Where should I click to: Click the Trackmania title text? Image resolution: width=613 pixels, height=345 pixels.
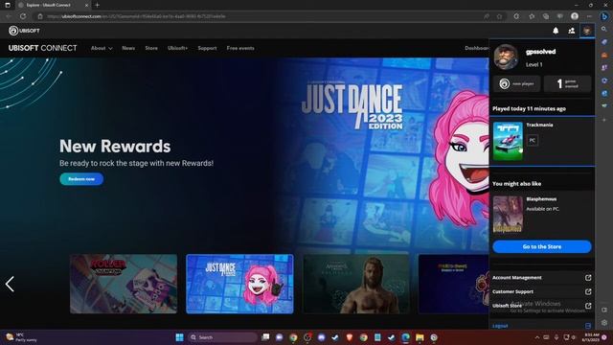coord(539,125)
